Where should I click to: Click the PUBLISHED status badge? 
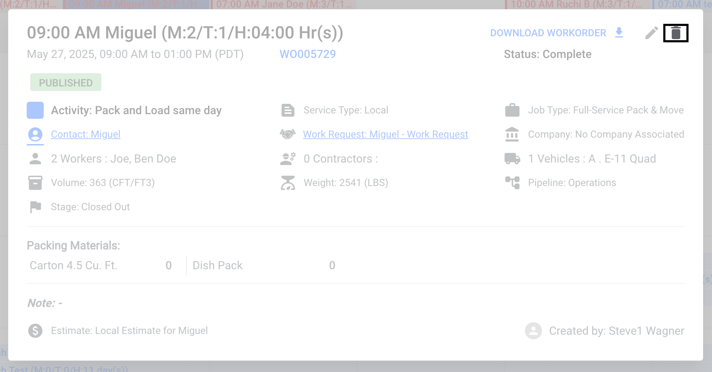pos(66,83)
